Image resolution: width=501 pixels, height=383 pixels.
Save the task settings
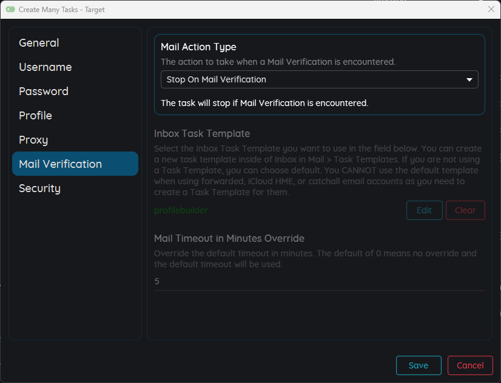pyautogui.click(x=419, y=365)
